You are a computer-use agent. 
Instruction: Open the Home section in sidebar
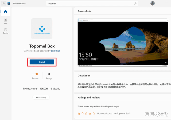tap(5, 12)
